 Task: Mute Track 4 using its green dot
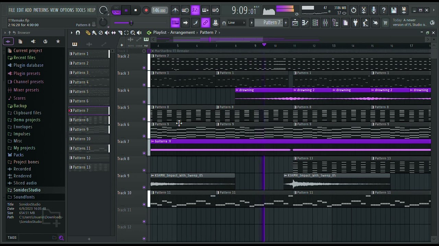pyautogui.click(x=144, y=102)
